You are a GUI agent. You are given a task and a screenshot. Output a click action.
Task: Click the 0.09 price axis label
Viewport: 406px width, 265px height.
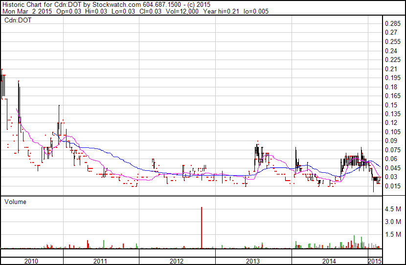coord(391,141)
